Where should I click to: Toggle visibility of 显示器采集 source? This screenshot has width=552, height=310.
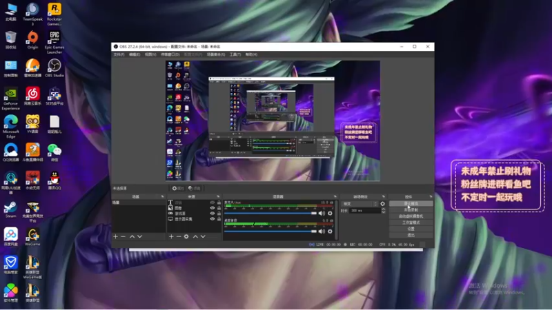(x=213, y=219)
